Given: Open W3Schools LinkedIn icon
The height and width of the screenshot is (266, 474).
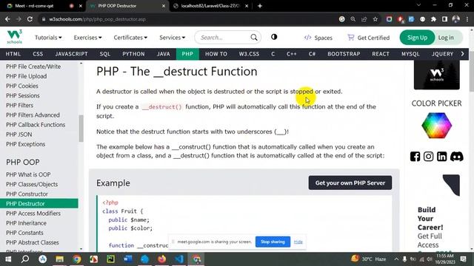Looking at the screenshot, I should pos(441,157).
